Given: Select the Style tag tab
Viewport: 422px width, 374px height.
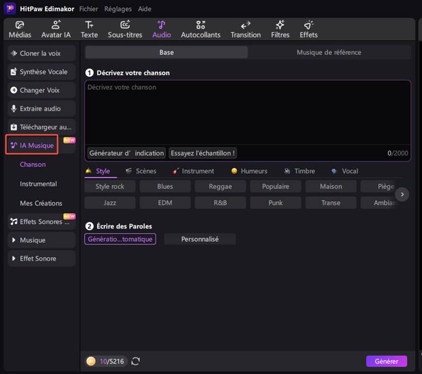Looking at the screenshot, I should tap(98, 171).
